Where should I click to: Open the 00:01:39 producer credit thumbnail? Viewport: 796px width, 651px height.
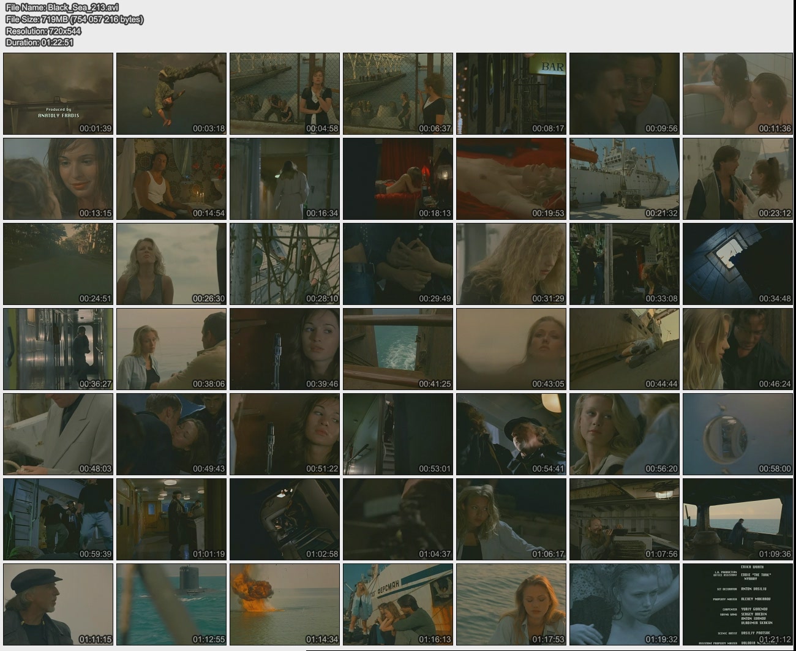tap(58, 94)
